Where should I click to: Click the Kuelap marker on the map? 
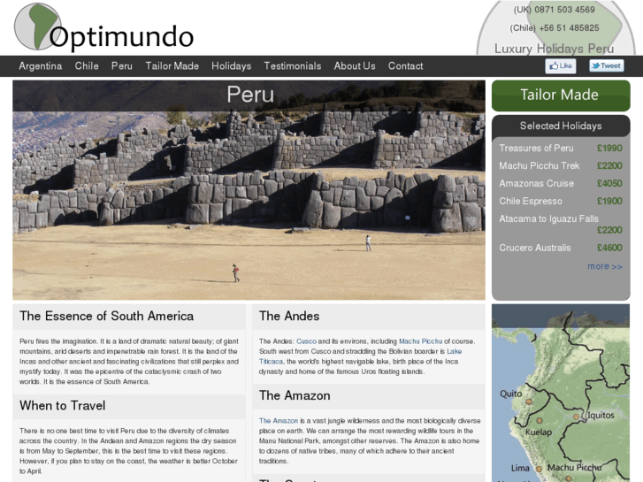pos(540,420)
